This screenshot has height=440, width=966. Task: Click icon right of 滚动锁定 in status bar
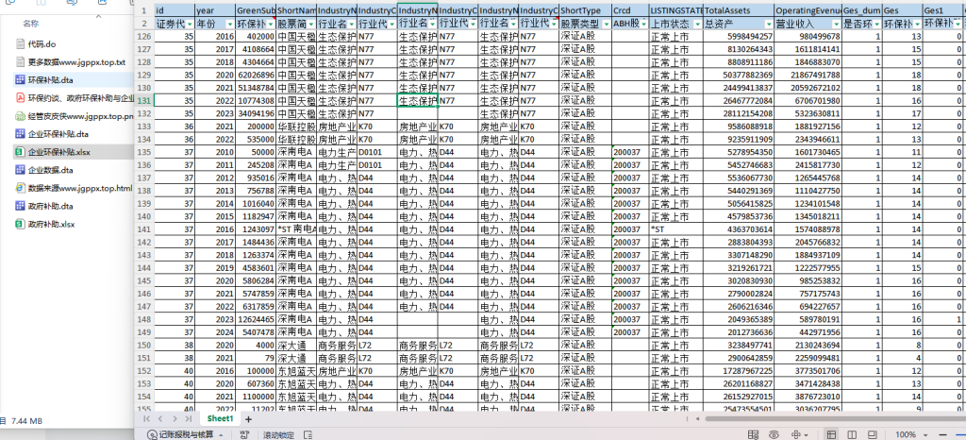click(x=308, y=434)
